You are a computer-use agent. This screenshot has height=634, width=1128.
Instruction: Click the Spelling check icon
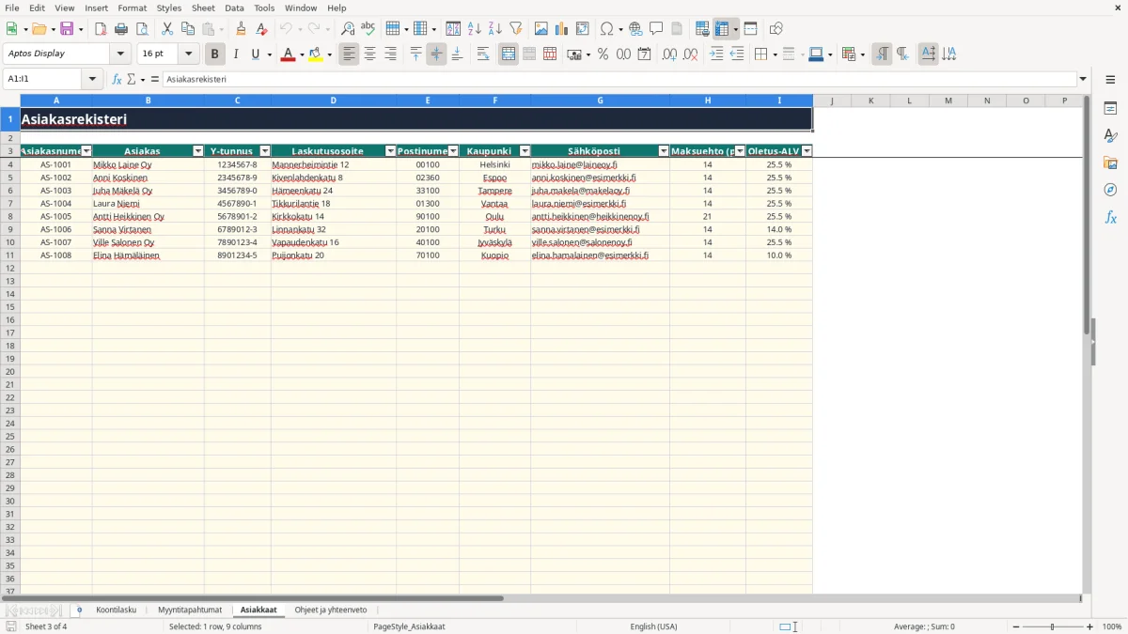point(368,29)
